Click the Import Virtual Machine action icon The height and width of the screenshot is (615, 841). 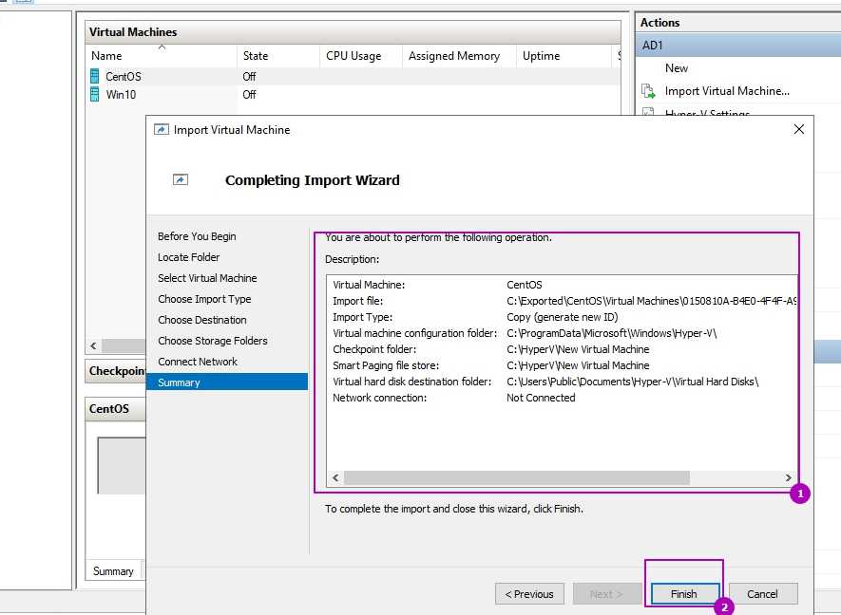point(649,91)
